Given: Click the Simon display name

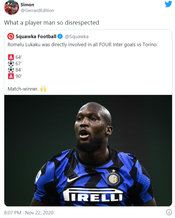Looking at the screenshot, I should (x=27, y=5).
